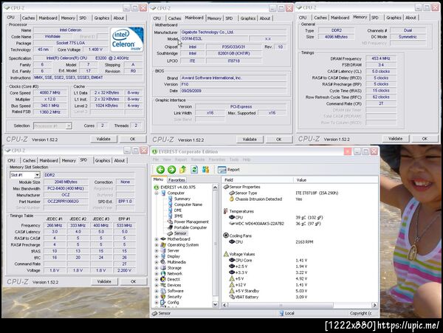Viewport: 443px width, 333px height.
Task: Click Validate in the Memory tab window
Action: 395,139
